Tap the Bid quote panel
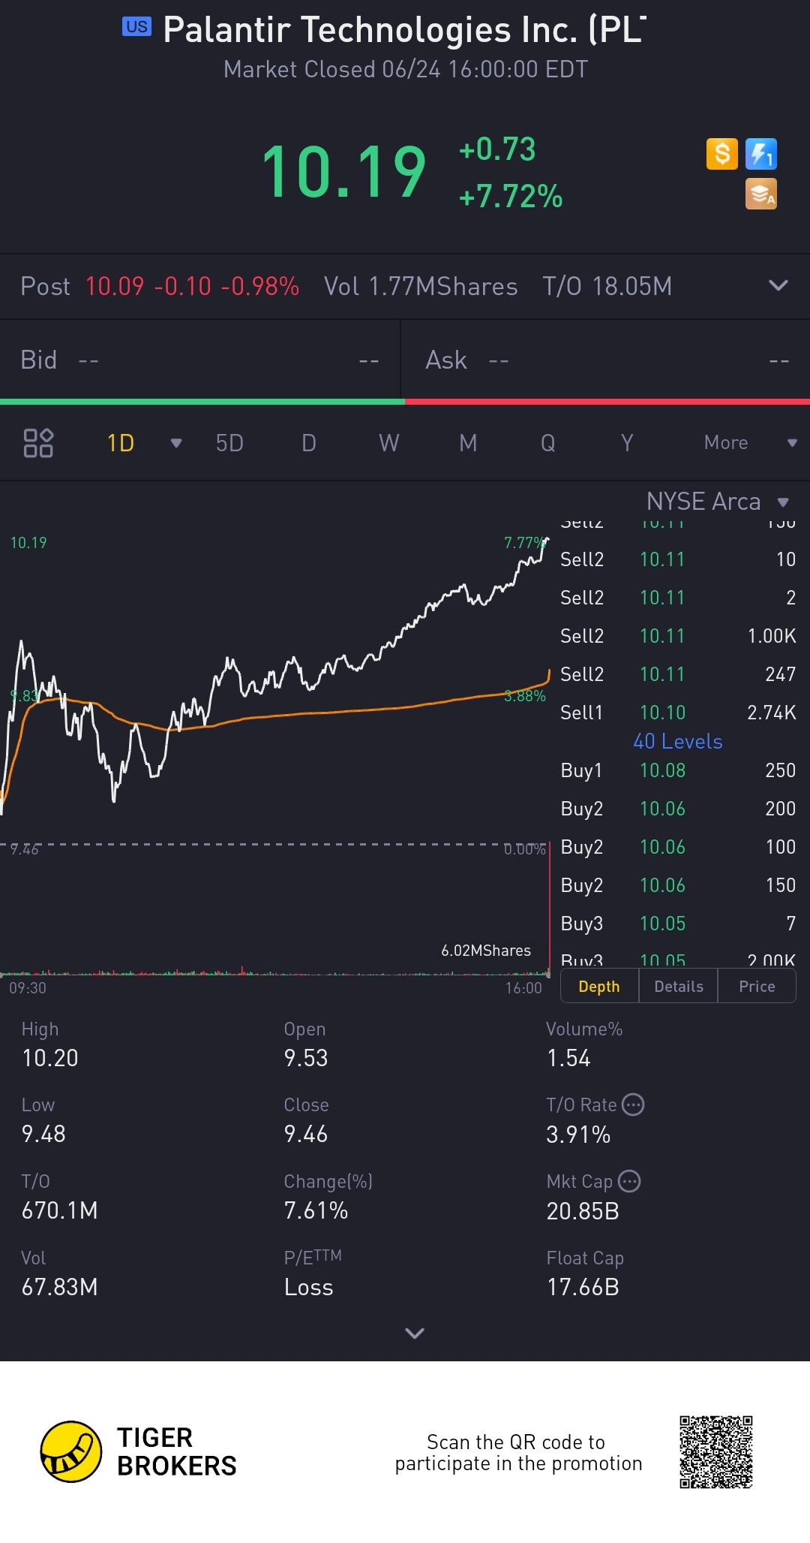The width and height of the screenshot is (810, 1543). click(200, 360)
